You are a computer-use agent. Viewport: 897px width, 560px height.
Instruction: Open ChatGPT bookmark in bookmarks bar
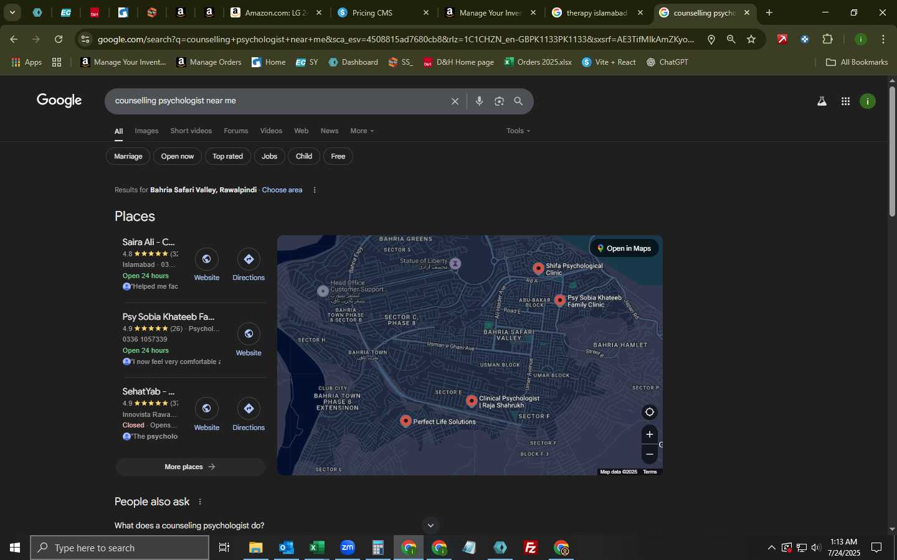(667, 62)
